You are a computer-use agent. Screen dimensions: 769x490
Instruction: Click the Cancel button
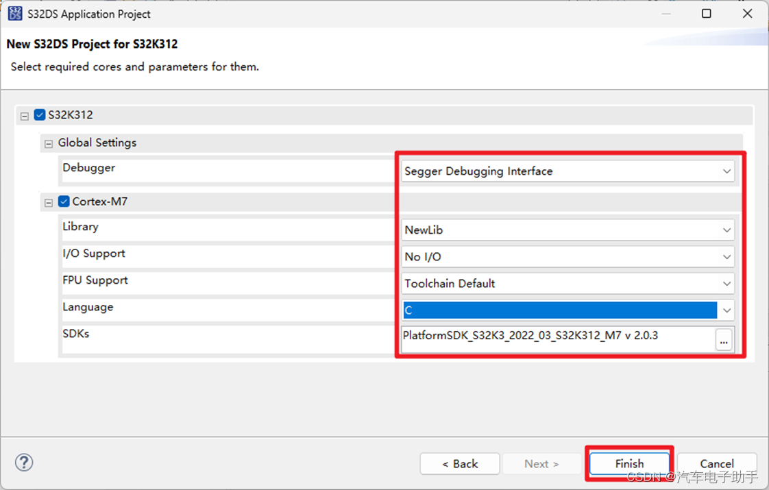pos(716,463)
